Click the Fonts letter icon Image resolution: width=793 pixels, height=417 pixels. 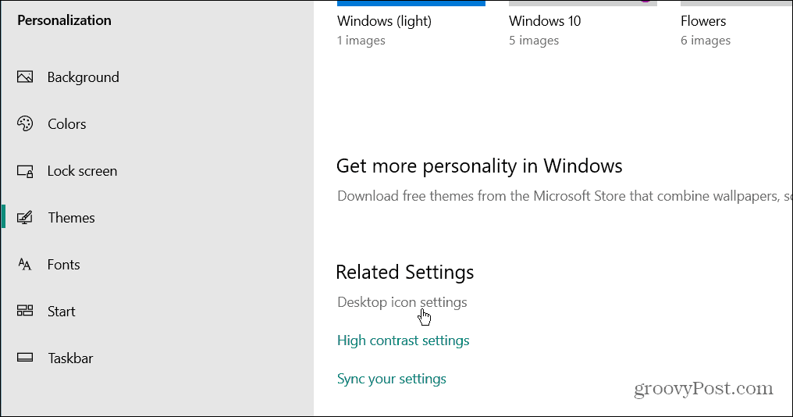click(x=25, y=265)
